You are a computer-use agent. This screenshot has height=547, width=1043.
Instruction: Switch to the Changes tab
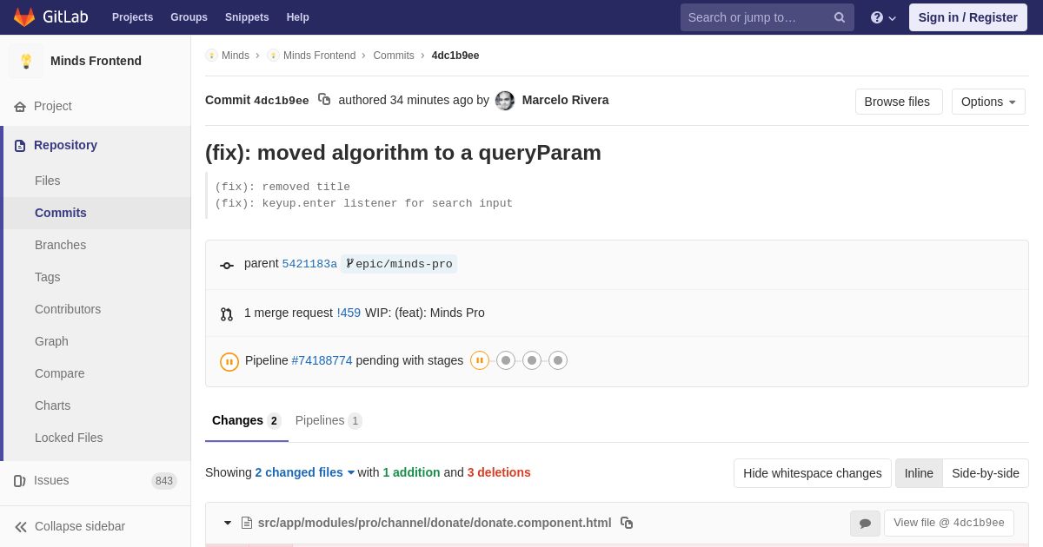click(247, 421)
